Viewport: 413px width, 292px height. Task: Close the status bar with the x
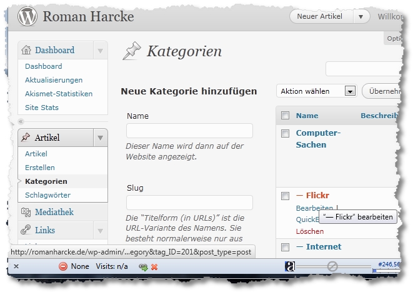[x=16, y=266]
